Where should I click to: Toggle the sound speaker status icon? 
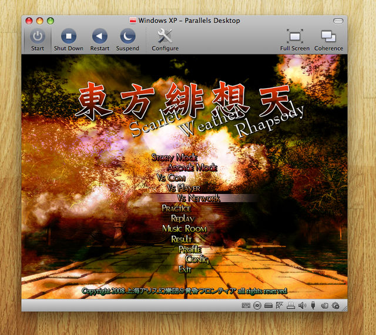click(x=302, y=306)
